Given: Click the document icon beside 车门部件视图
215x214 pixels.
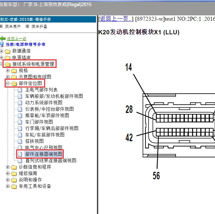Looking at the screenshot, I should tap(20, 122).
